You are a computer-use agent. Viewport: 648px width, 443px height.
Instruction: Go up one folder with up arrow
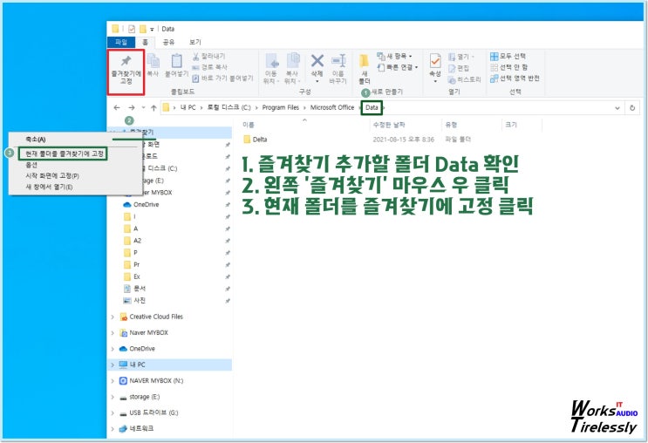coord(153,108)
